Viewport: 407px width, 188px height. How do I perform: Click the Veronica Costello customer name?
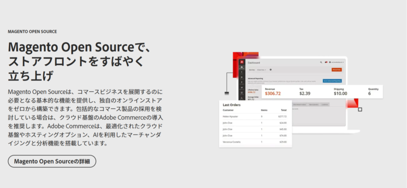click(231, 142)
